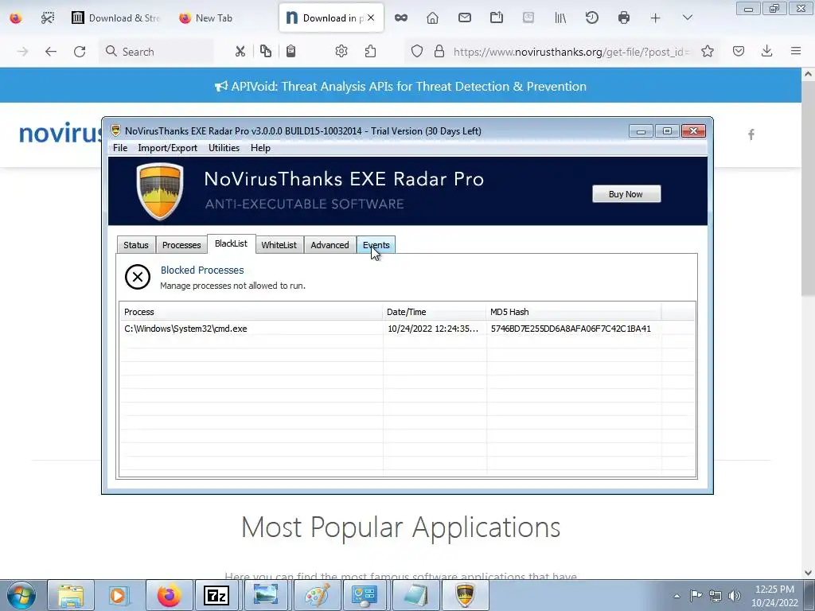Open the Library bookshelf icon
This screenshot has width=815, height=611.
point(560,18)
